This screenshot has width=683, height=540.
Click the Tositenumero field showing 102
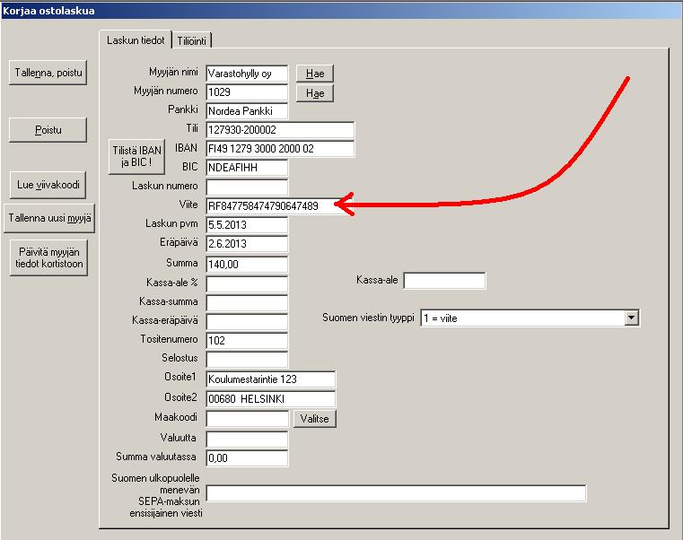click(247, 341)
